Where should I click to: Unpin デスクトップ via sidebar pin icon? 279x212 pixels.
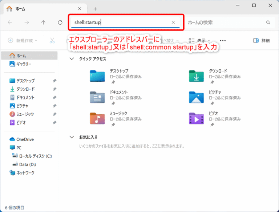pyautogui.click(x=54, y=81)
